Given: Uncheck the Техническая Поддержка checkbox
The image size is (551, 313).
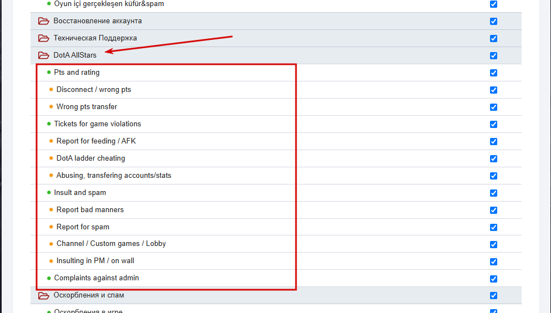Looking at the screenshot, I should coord(493,38).
